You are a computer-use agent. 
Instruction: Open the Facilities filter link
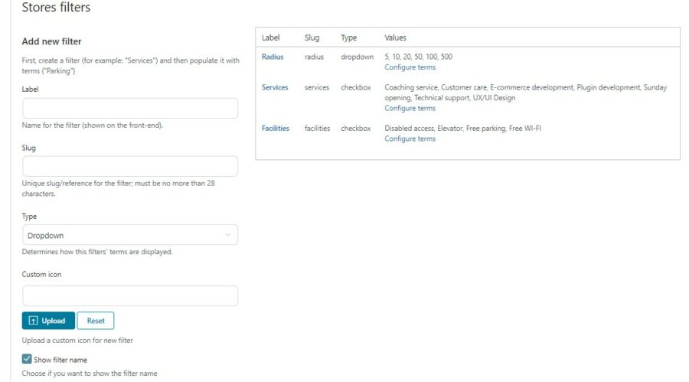pyautogui.click(x=276, y=129)
